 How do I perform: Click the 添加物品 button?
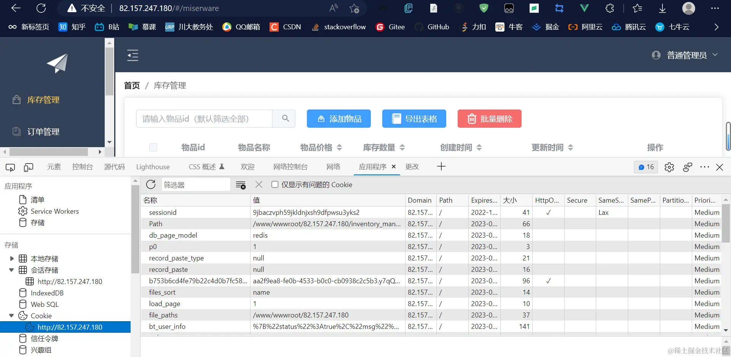339,119
